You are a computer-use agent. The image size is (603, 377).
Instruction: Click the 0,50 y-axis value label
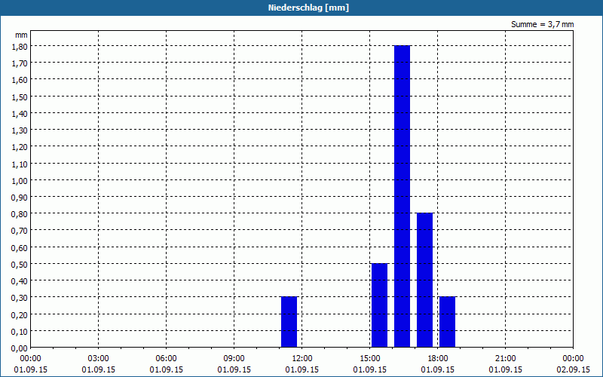point(20,265)
